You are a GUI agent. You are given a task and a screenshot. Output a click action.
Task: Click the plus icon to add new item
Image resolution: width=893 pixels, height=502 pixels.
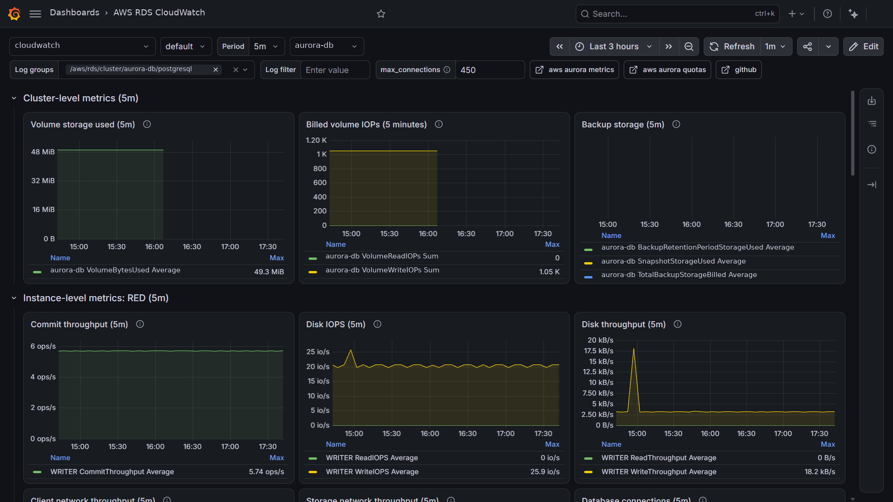796,13
